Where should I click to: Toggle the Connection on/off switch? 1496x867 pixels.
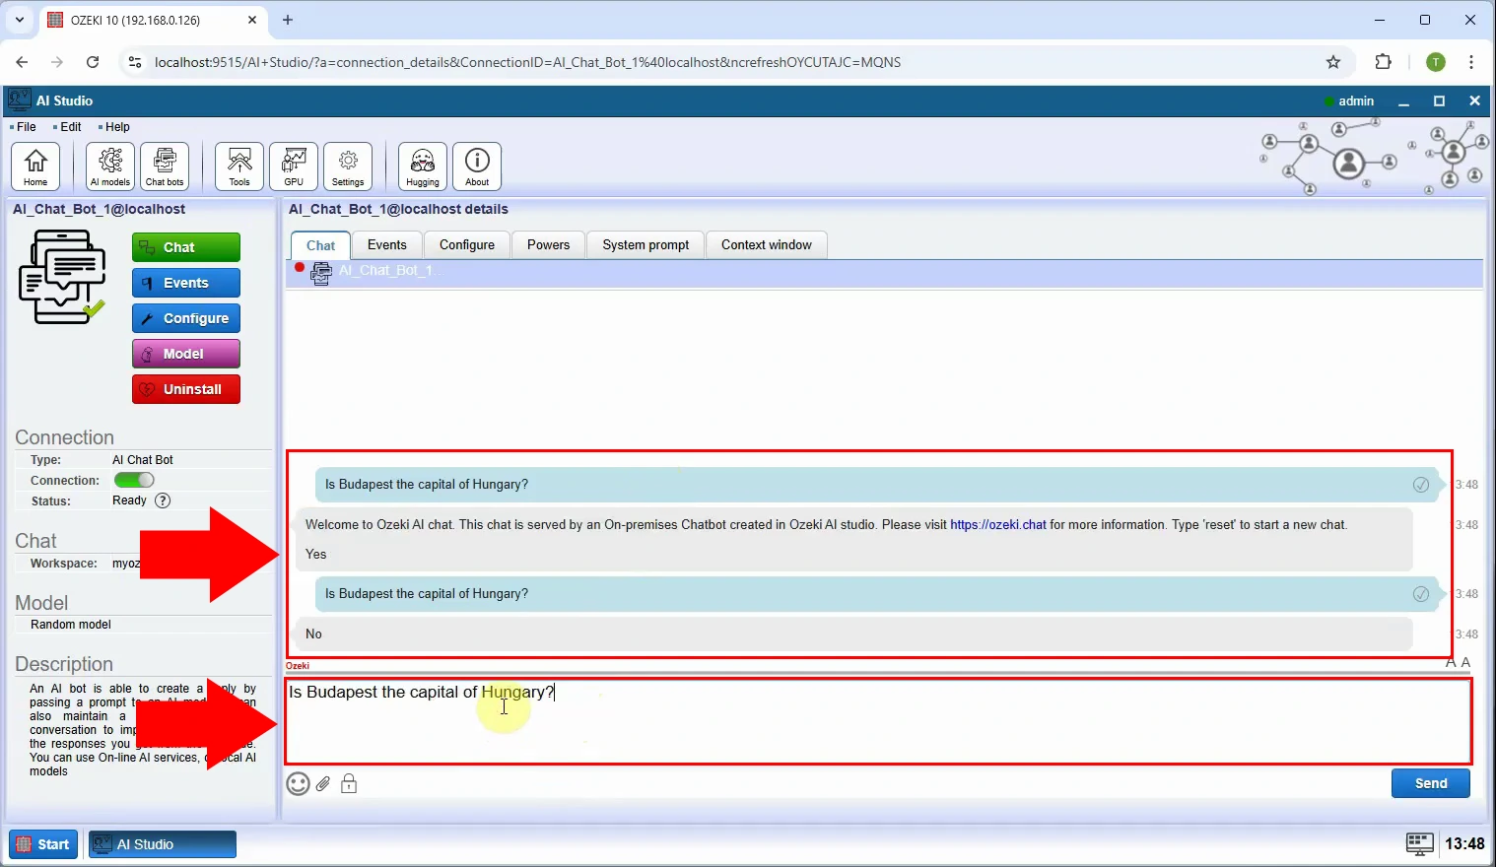tap(134, 480)
